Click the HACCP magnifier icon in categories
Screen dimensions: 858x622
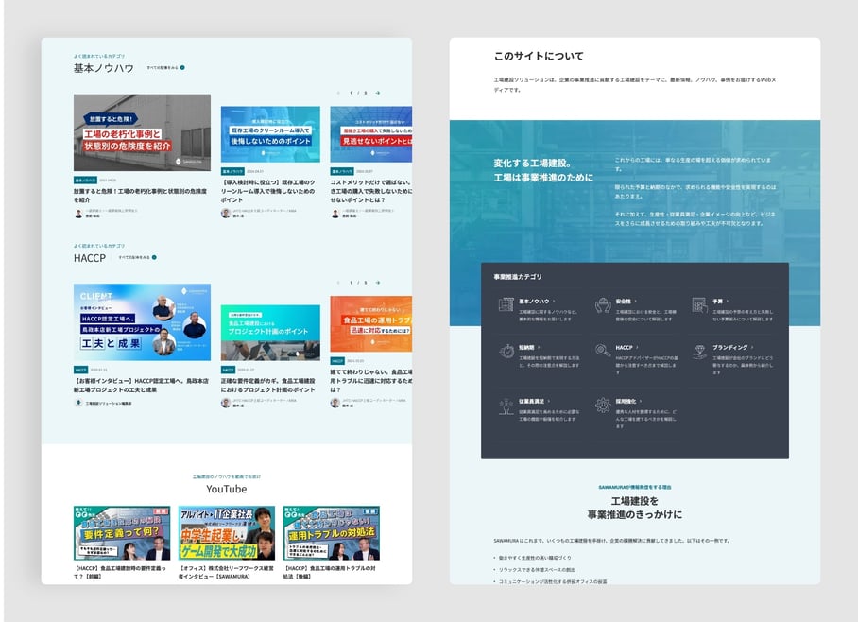pyautogui.click(x=603, y=351)
